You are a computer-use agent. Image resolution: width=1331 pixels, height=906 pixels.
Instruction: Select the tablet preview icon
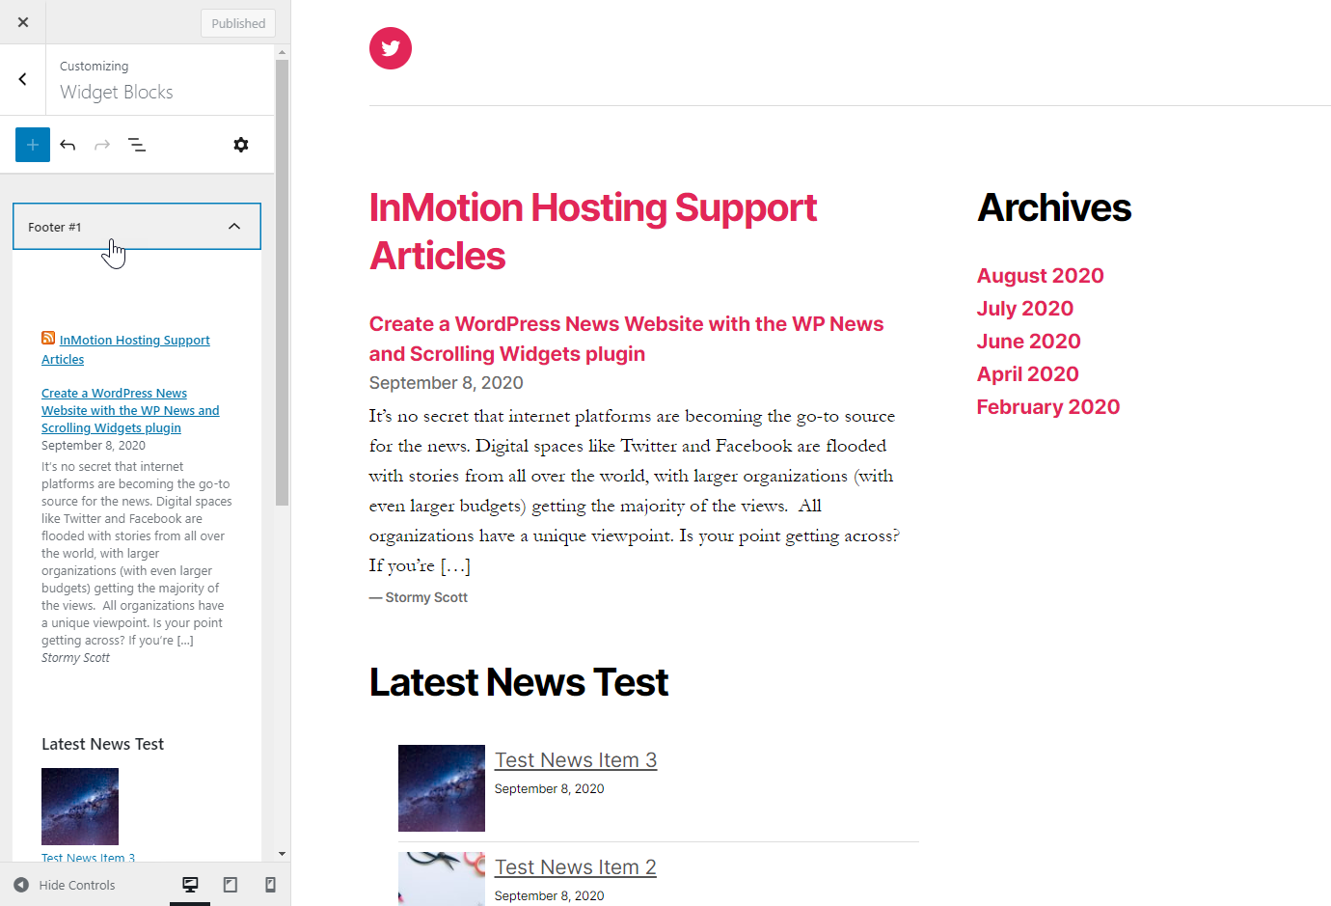click(231, 884)
